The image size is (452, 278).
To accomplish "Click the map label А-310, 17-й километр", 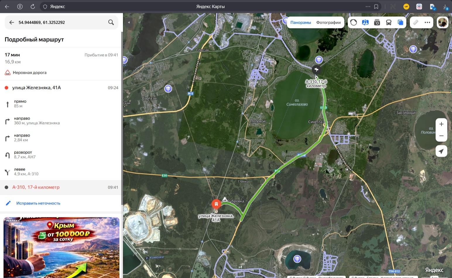I will click(316, 84).
